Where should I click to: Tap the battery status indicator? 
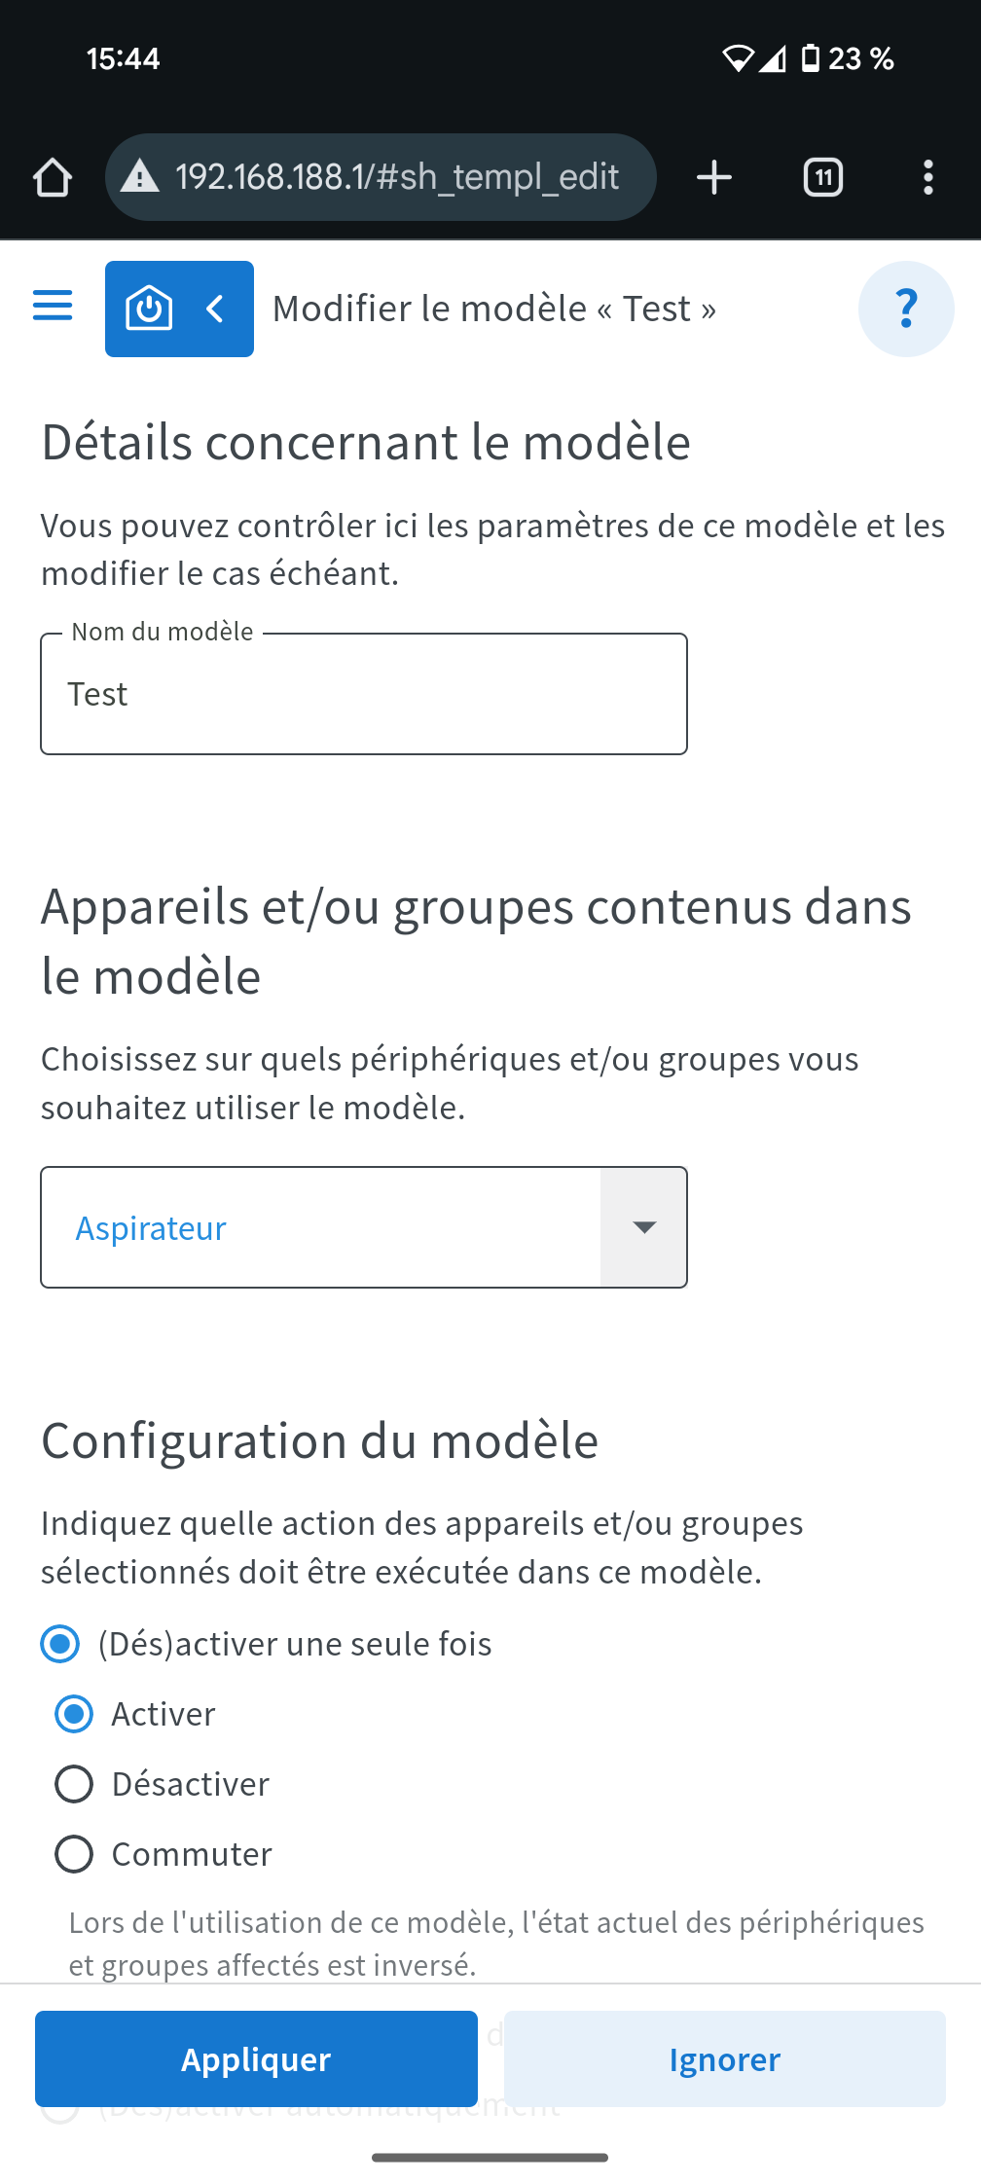(x=810, y=58)
